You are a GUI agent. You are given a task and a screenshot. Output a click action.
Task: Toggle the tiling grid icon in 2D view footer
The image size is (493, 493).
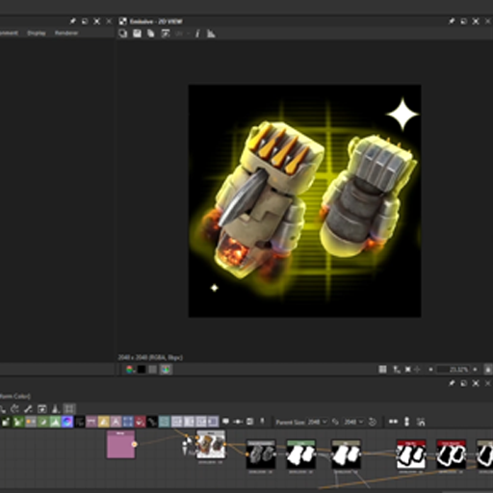382,370
